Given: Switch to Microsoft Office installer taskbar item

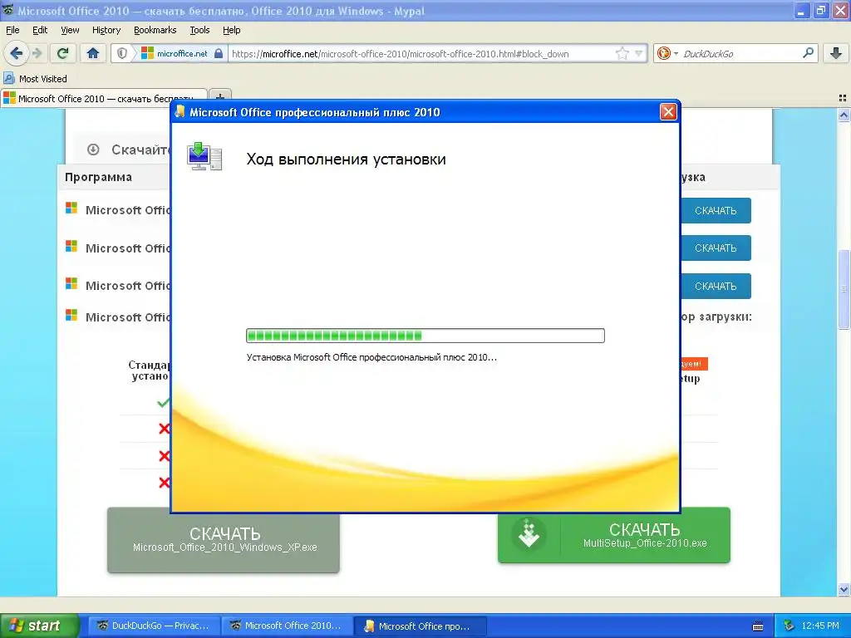Looking at the screenshot, I should [x=420, y=626].
